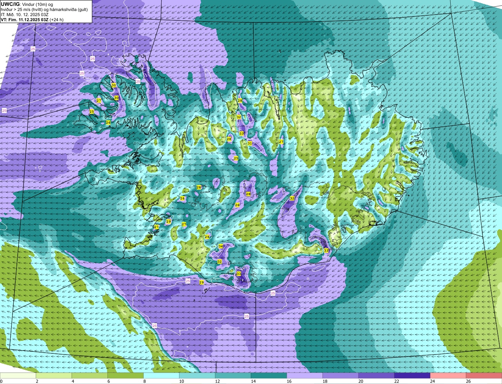Select the yellow 32 label directly below the 34
The width and height of the screenshot is (502, 384).
point(220,261)
